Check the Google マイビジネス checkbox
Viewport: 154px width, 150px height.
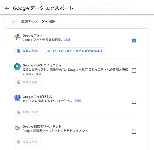134,102
